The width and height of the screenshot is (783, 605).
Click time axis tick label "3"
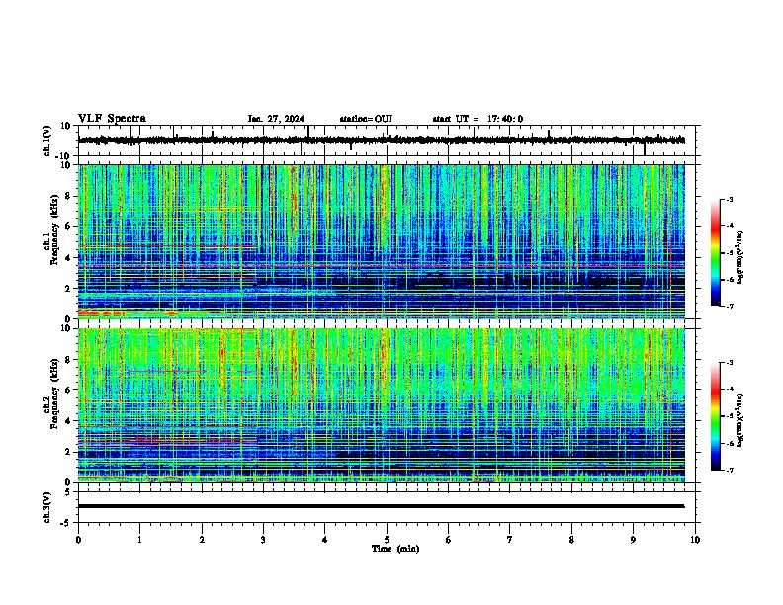tap(263, 540)
